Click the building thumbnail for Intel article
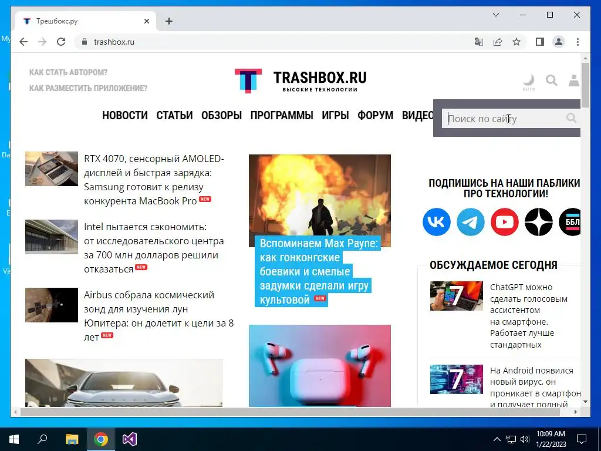 (x=52, y=237)
